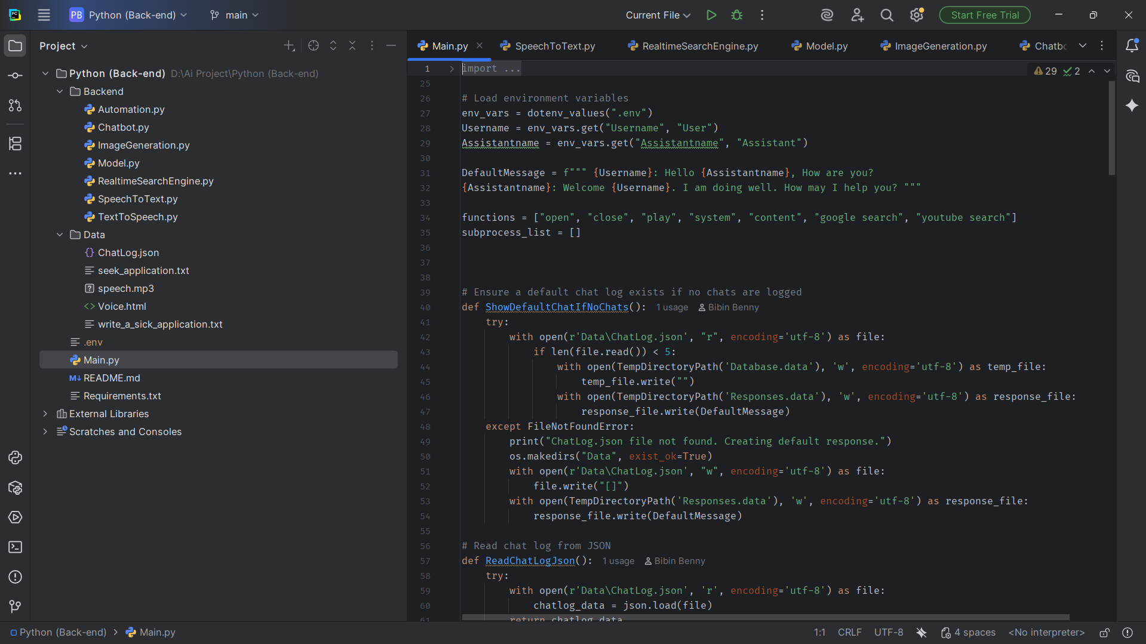
Task: Collapse all in Project panel
Action: [x=352, y=46]
